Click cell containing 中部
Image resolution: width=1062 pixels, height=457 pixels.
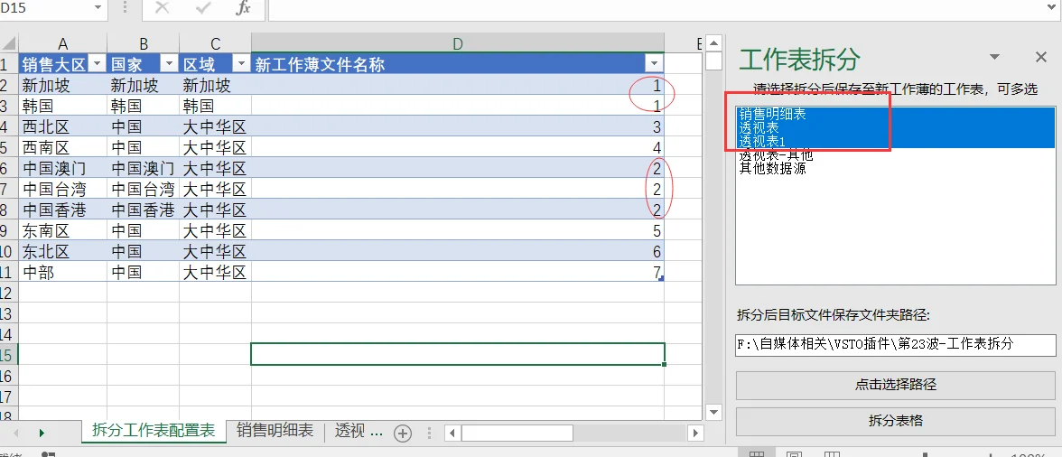(x=62, y=272)
